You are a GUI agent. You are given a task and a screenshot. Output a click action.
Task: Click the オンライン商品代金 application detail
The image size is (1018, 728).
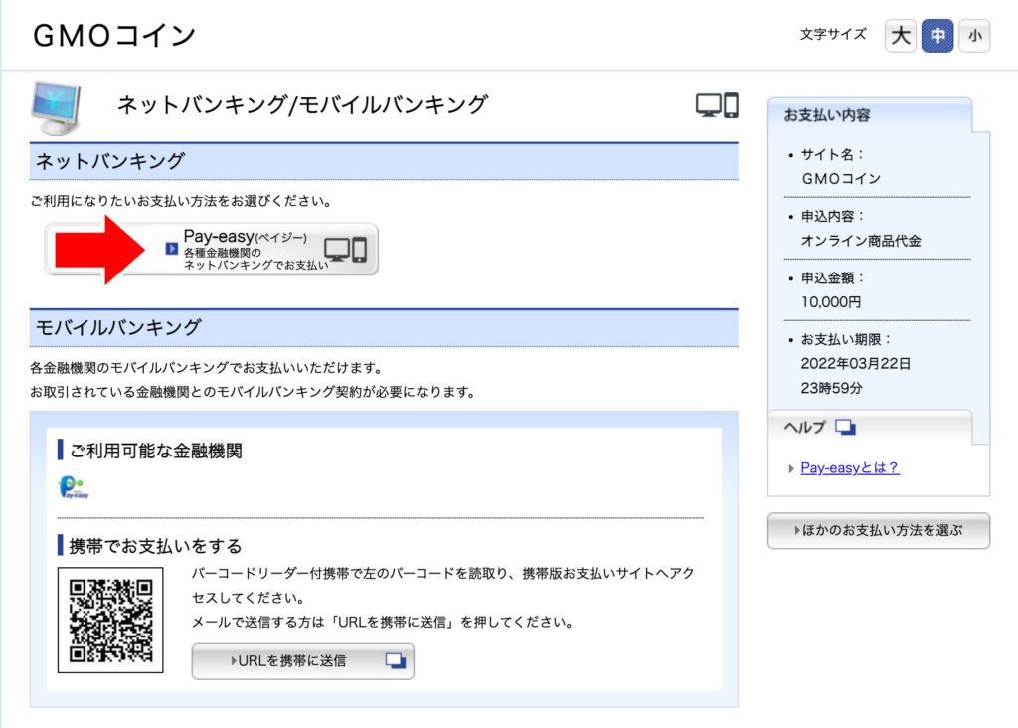861,241
